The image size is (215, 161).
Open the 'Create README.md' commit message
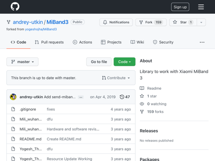[64, 139]
